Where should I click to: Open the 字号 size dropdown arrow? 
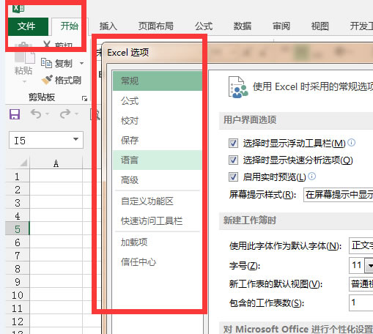tap(369, 265)
